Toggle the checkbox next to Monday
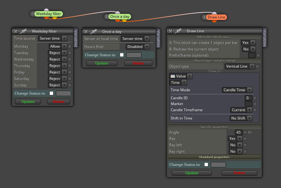Screen dimensions: 281x188 click(70, 46)
